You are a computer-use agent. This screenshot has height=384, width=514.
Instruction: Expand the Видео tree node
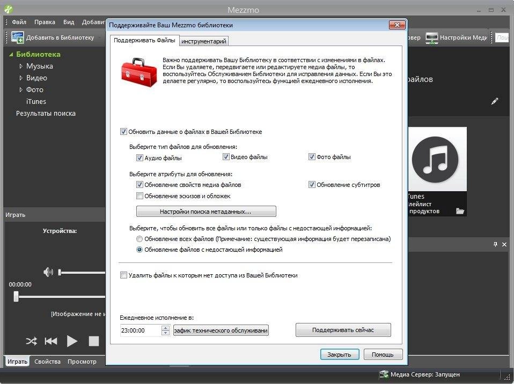click(21, 78)
